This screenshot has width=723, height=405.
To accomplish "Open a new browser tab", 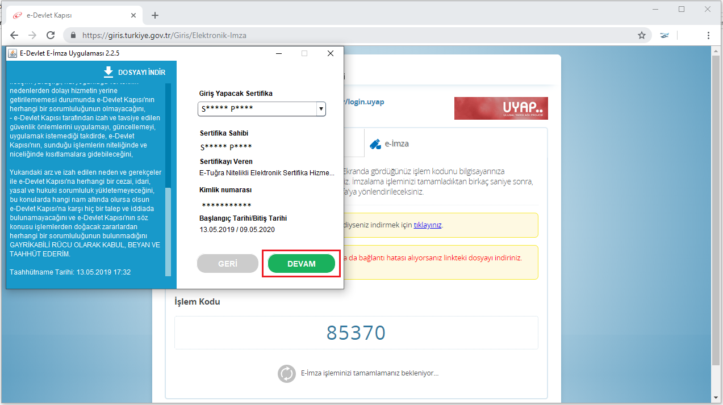I will 155,15.
